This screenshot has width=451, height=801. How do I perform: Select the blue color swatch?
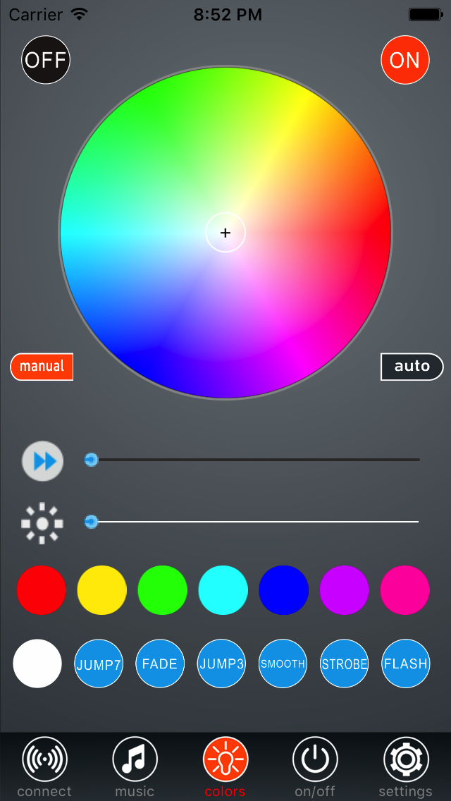click(x=283, y=590)
